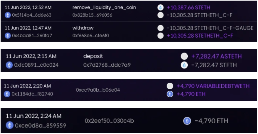The width and height of the screenshot is (258, 134).
Task: Open contract address 0x7d2768...ddc7a9
Action: pos(107,65)
